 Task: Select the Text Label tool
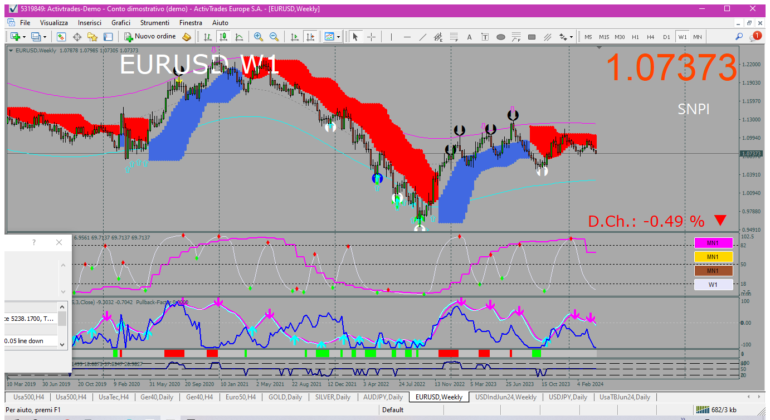pyautogui.click(x=485, y=37)
